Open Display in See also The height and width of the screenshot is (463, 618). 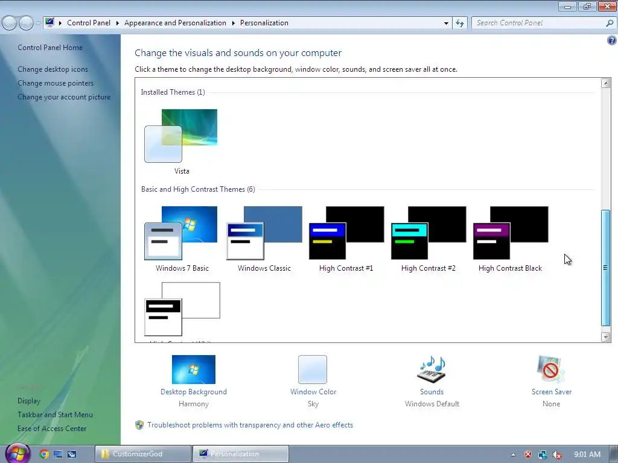pos(29,401)
